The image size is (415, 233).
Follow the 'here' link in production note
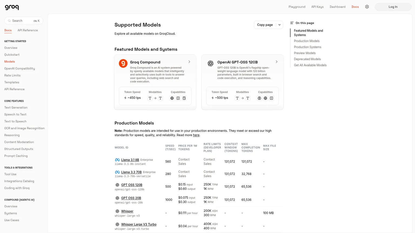196,135
